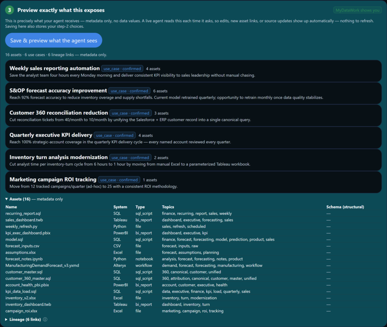Click the '6 assets' count on S&OP card
This screenshot has height=327, width=387.
point(160,91)
